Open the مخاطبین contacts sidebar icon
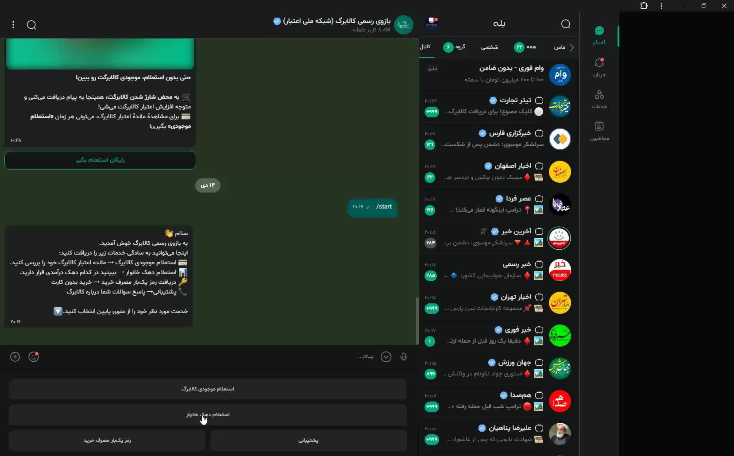 click(x=599, y=131)
